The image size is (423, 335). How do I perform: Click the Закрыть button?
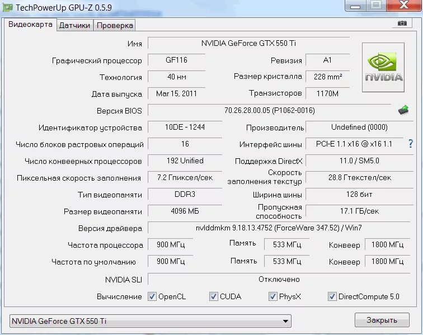pos(382,320)
